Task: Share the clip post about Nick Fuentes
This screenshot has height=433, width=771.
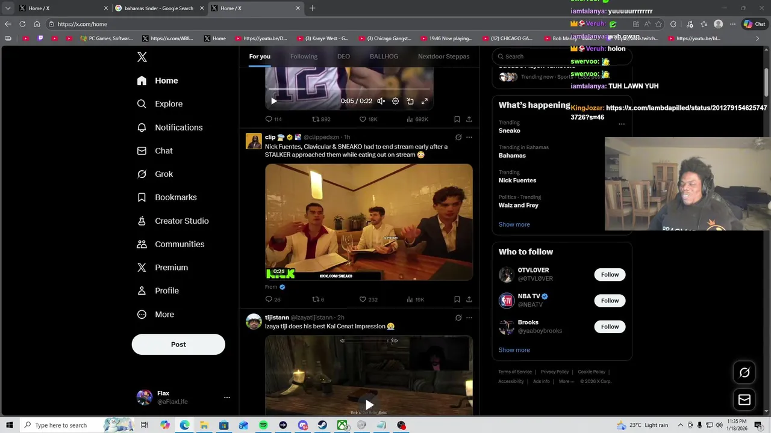Action: coord(469,299)
